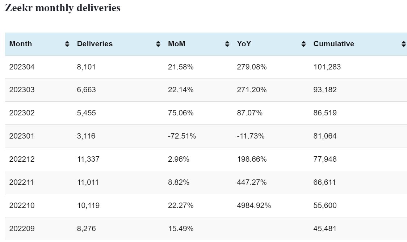Screen dimensions: 407x242
Task: Select the 202304 month cell
Action: pyautogui.click(x=22, y=67)
